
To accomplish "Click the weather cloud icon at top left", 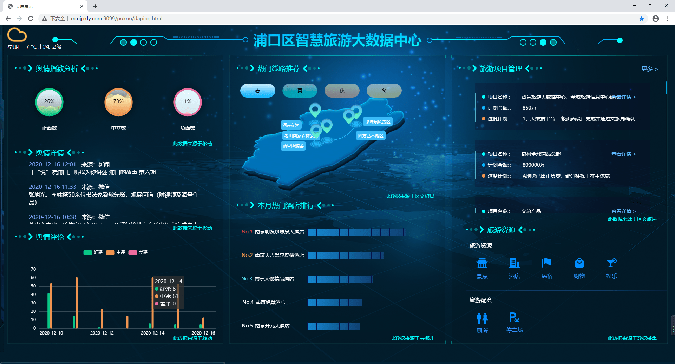I will point(16,35).
